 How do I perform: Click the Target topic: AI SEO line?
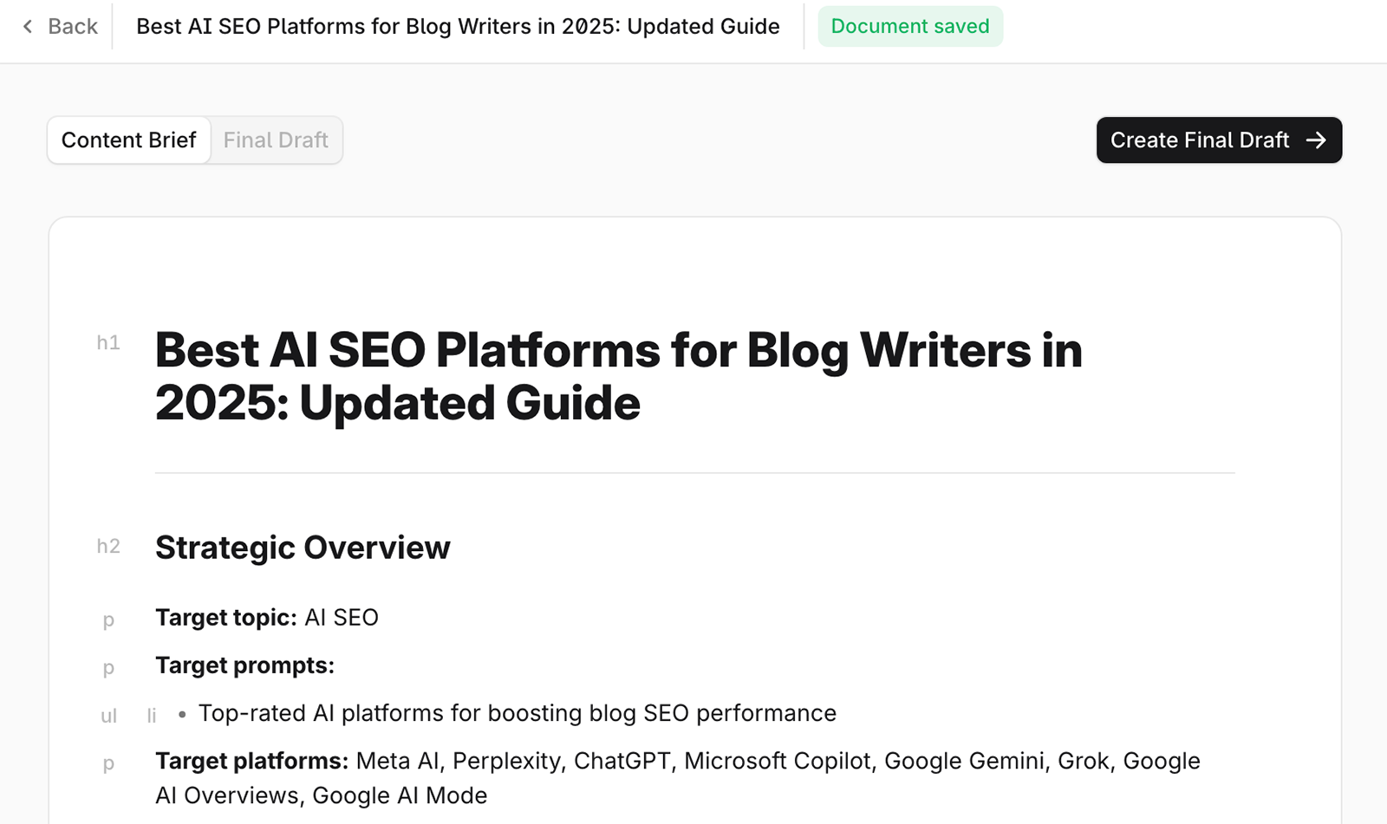tap(267, 618)
